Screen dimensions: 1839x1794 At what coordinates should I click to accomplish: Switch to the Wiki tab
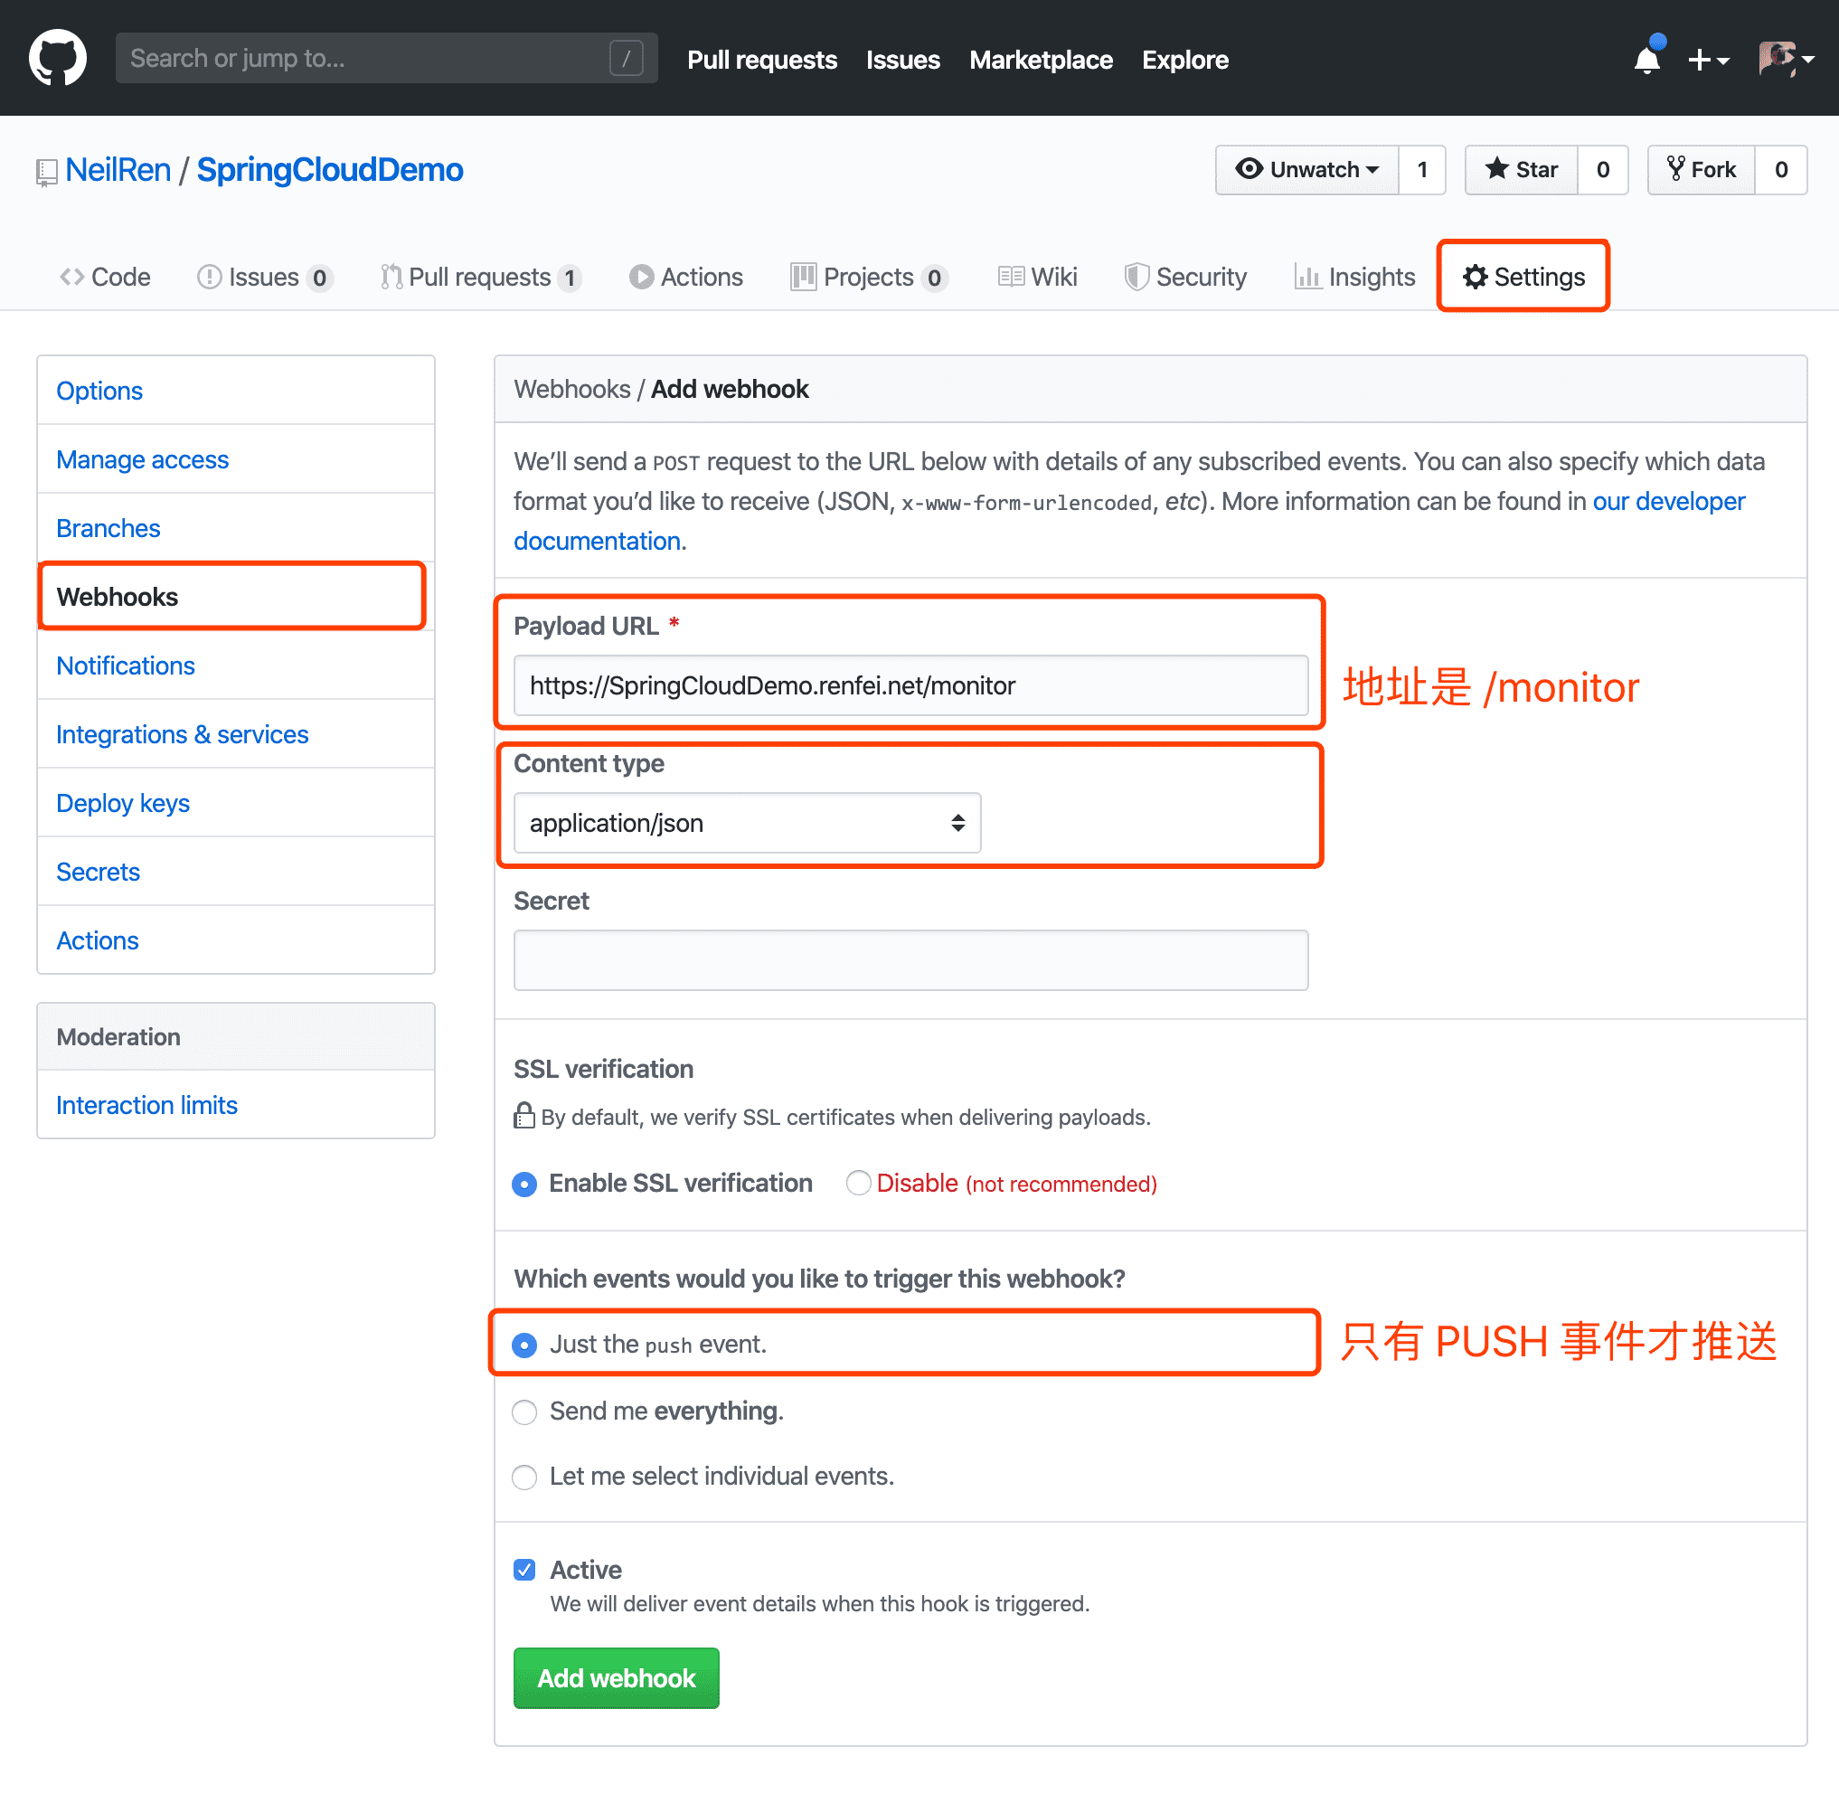point(1036,277)
